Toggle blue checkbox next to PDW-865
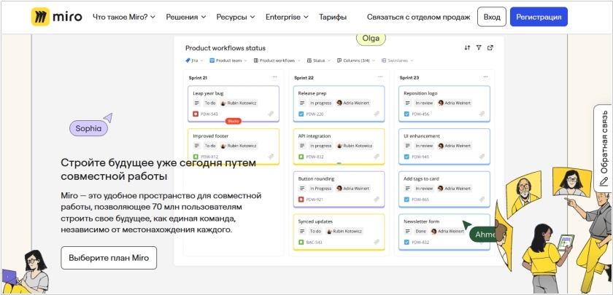 406,200
